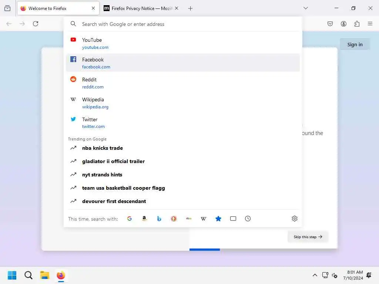379x284 pixels.
Task: Click the Sign in button
Action: (355, 44)
